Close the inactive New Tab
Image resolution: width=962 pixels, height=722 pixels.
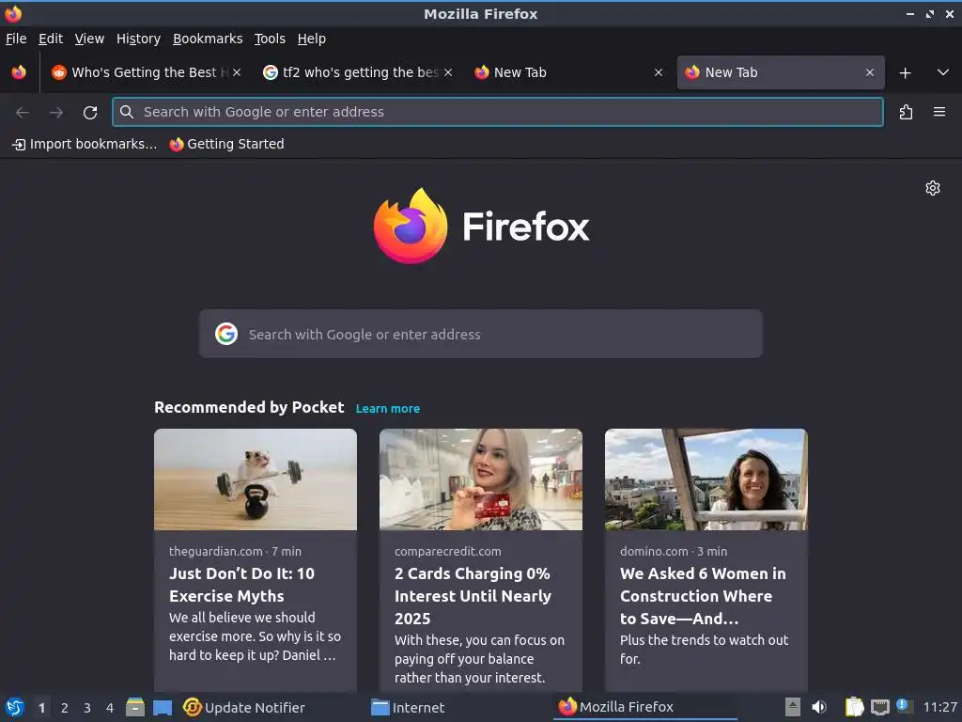pos(659,72)
